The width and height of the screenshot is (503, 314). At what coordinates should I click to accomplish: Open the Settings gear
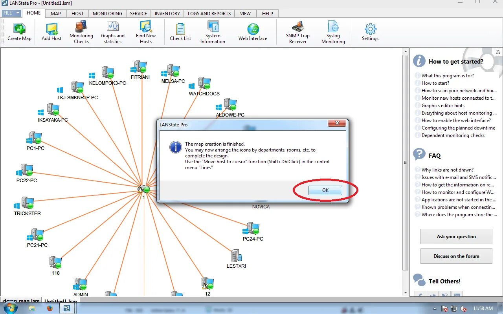click(370, 32)
